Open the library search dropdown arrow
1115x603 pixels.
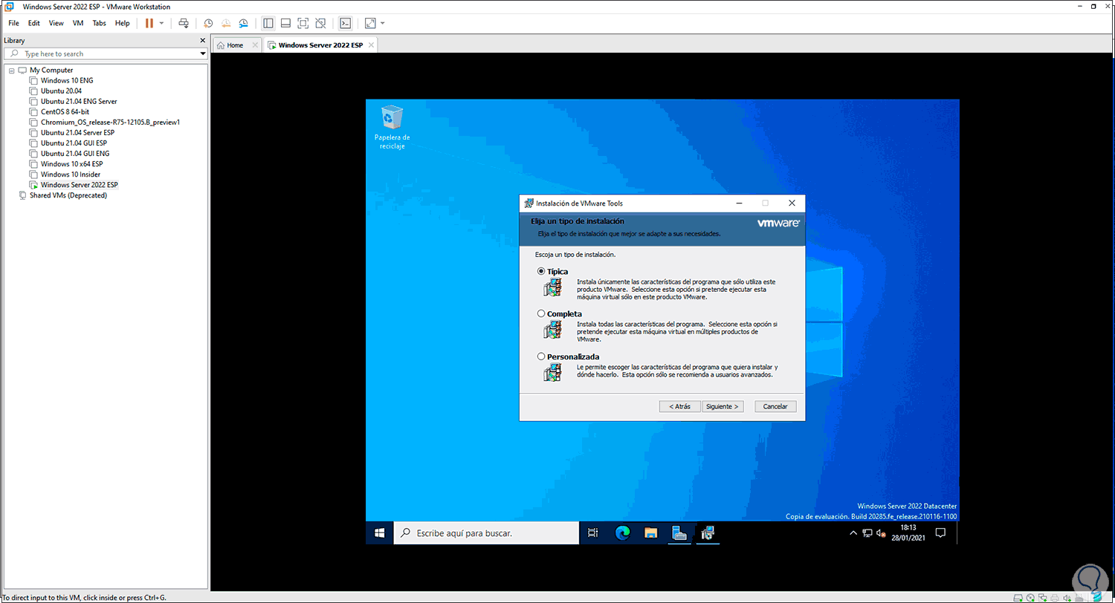coord(203,53)
